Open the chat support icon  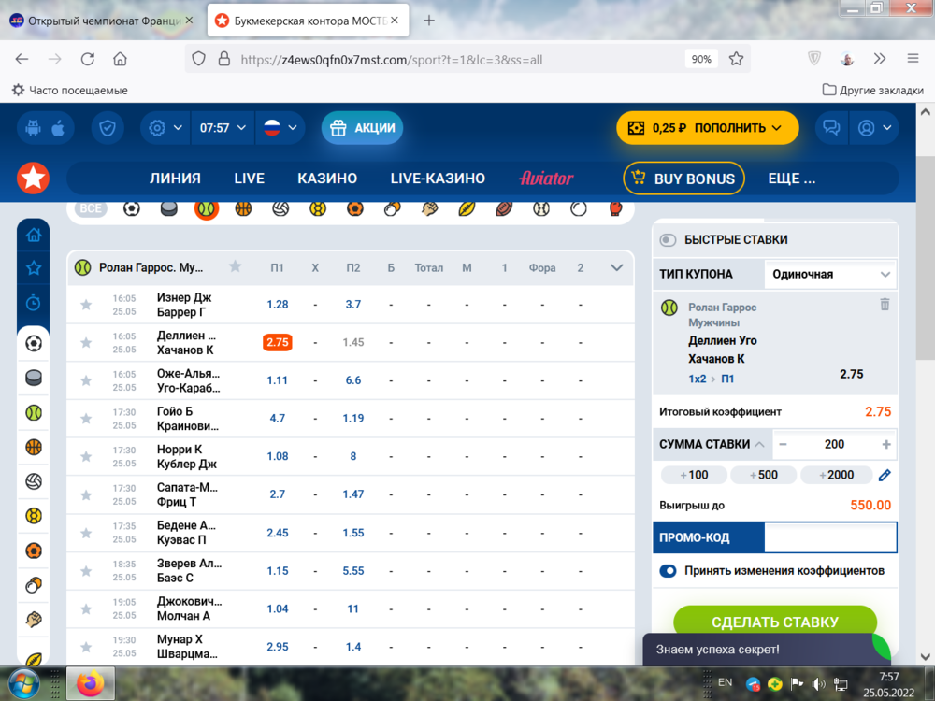coord(831,127)
